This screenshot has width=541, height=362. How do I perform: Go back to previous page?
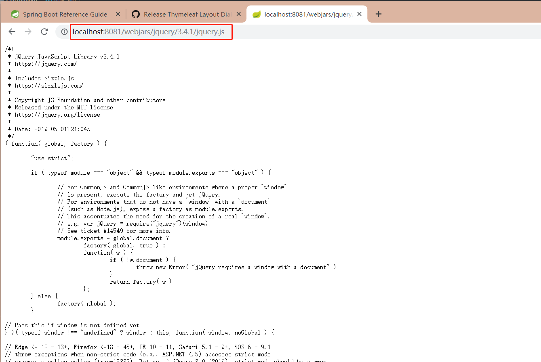(12, 31)
